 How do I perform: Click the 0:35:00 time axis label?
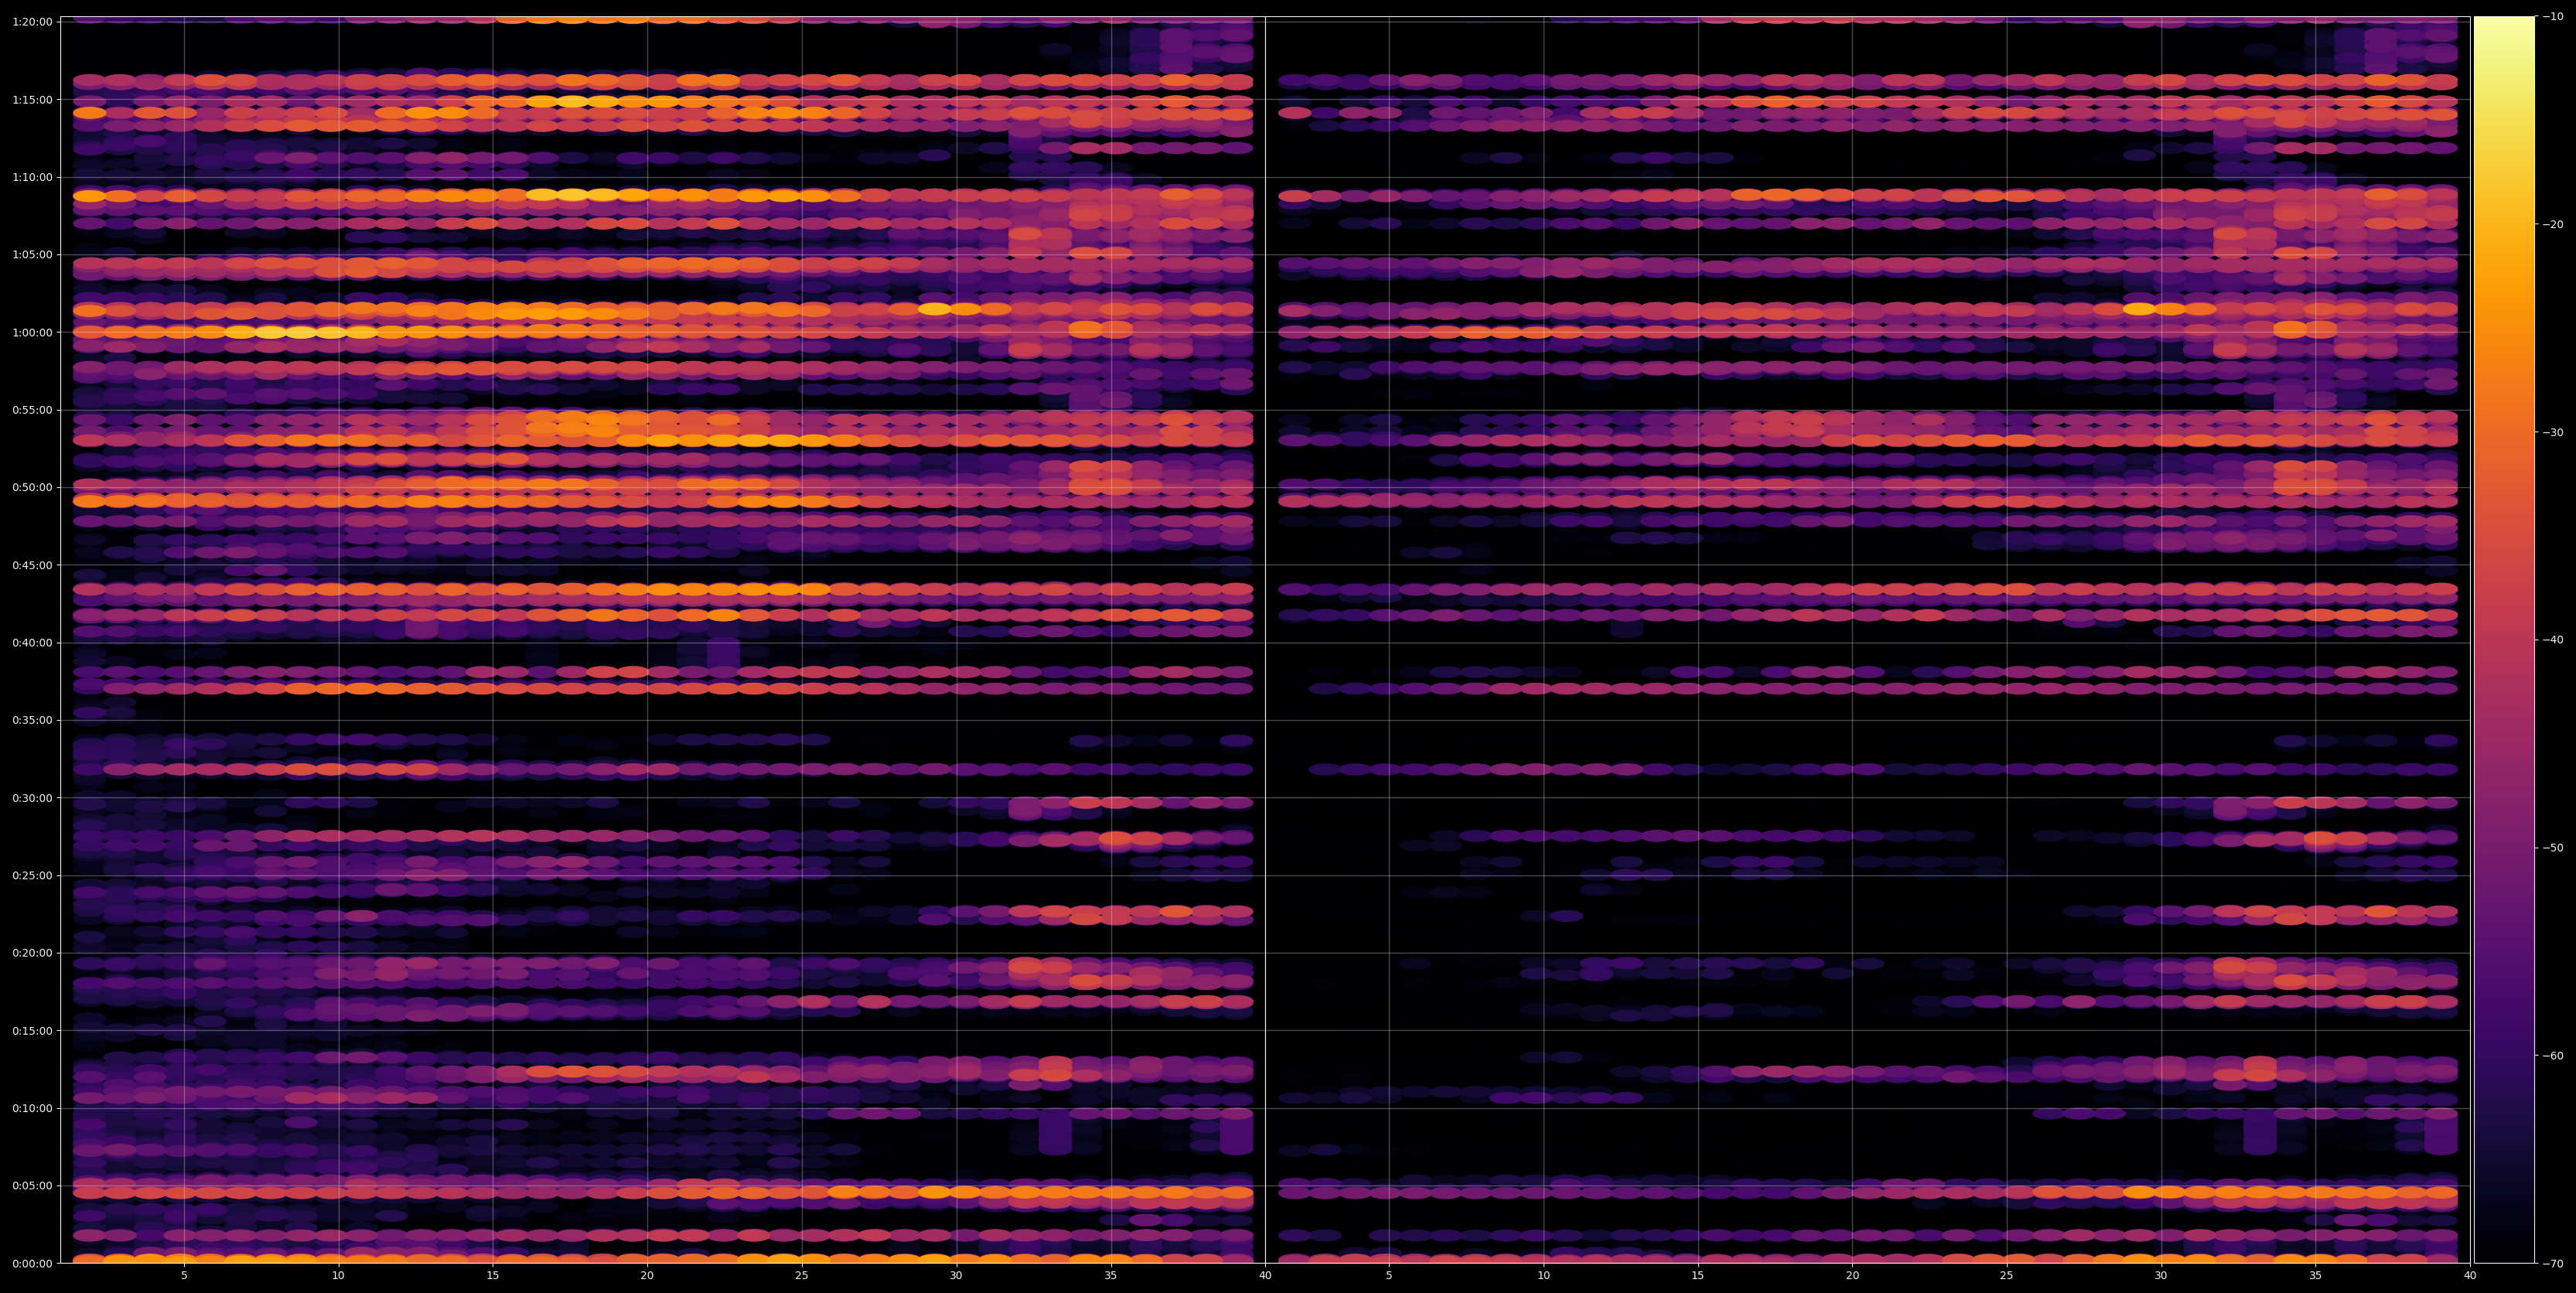tap(32, 720)
